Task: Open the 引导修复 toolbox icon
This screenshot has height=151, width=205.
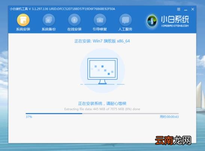Action: click(x=100, y=20)
